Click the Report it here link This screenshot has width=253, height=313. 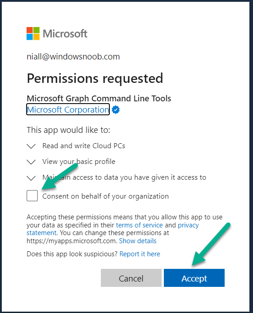(140, 254)
